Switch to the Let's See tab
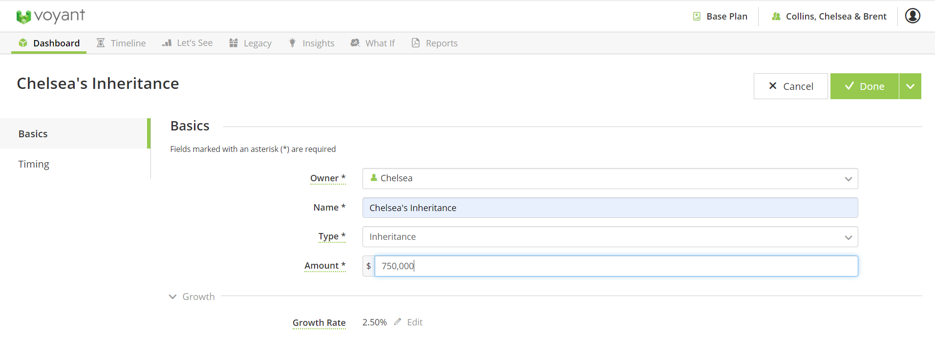 (x=188, y=43)
